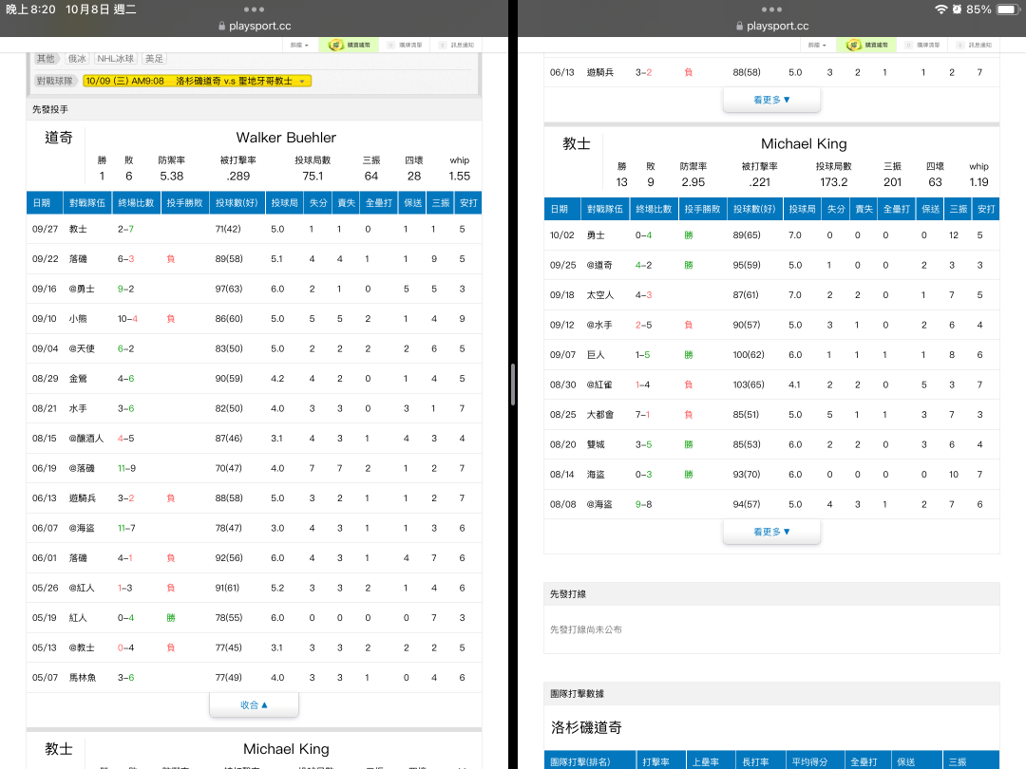Click Walker Buehler pitcher name

(286, 138)
